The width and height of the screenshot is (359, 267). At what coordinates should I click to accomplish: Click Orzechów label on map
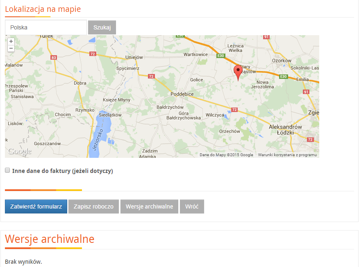229,131
